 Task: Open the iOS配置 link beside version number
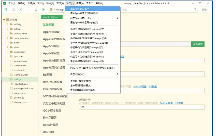[x=179, y=103]
